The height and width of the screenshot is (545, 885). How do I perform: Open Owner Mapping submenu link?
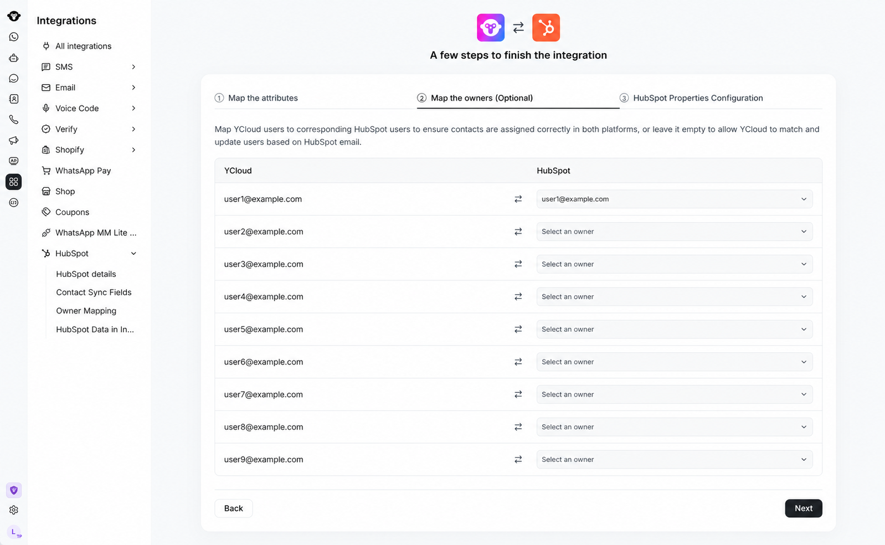pyautogui.click(x=86, y=311)
